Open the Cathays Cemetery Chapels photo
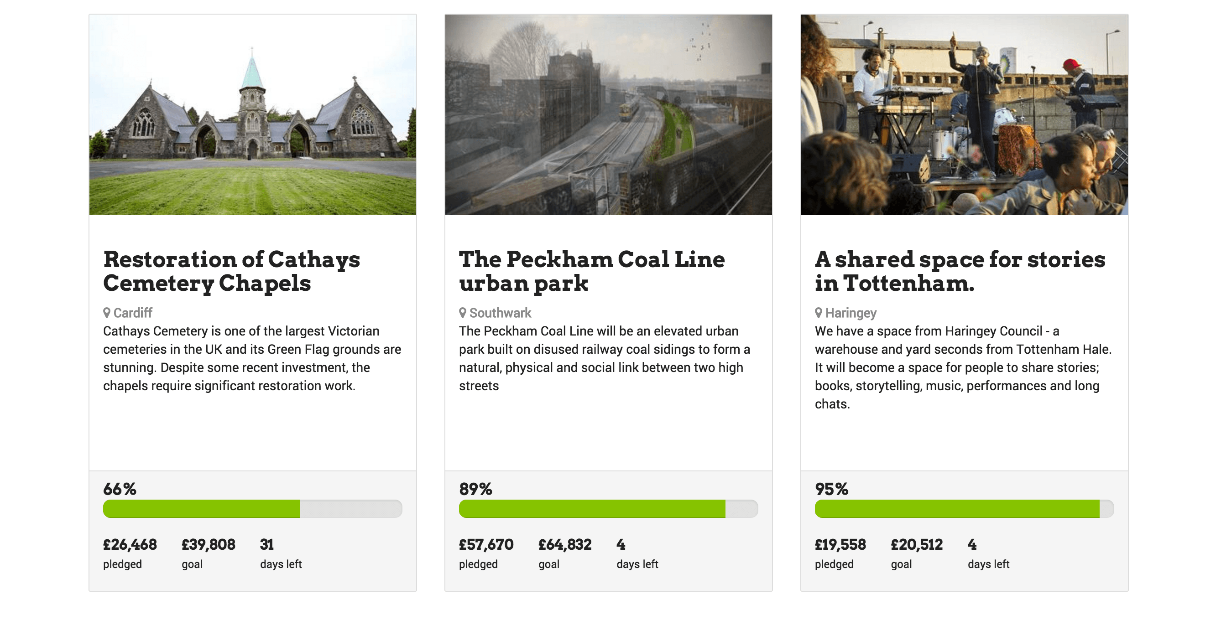This screenshot has width=1221, height=630. tap(253, 114)
